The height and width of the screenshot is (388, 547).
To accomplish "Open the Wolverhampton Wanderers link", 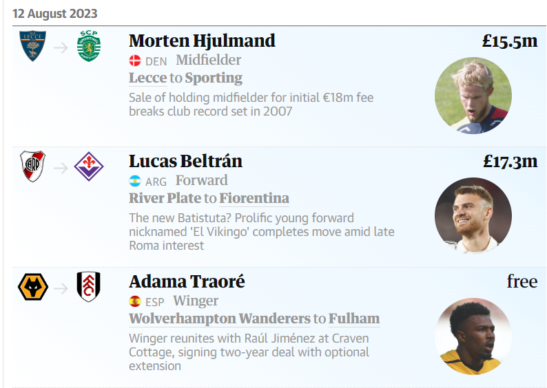I will pyautogui.click(x=219, y=319).
